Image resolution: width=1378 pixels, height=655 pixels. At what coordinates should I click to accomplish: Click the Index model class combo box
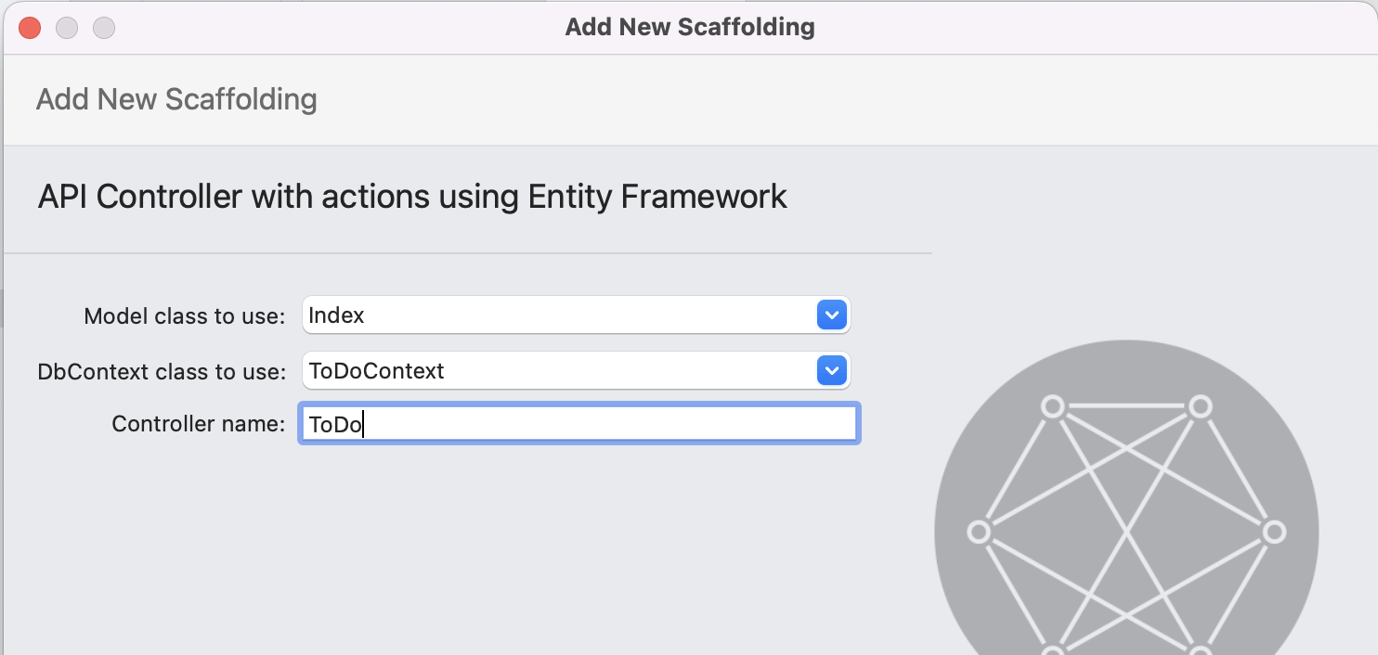pos(557,315)
